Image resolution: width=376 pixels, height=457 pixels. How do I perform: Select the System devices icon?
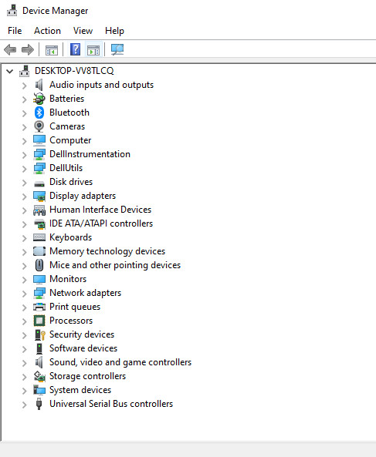tap(39, 390)
